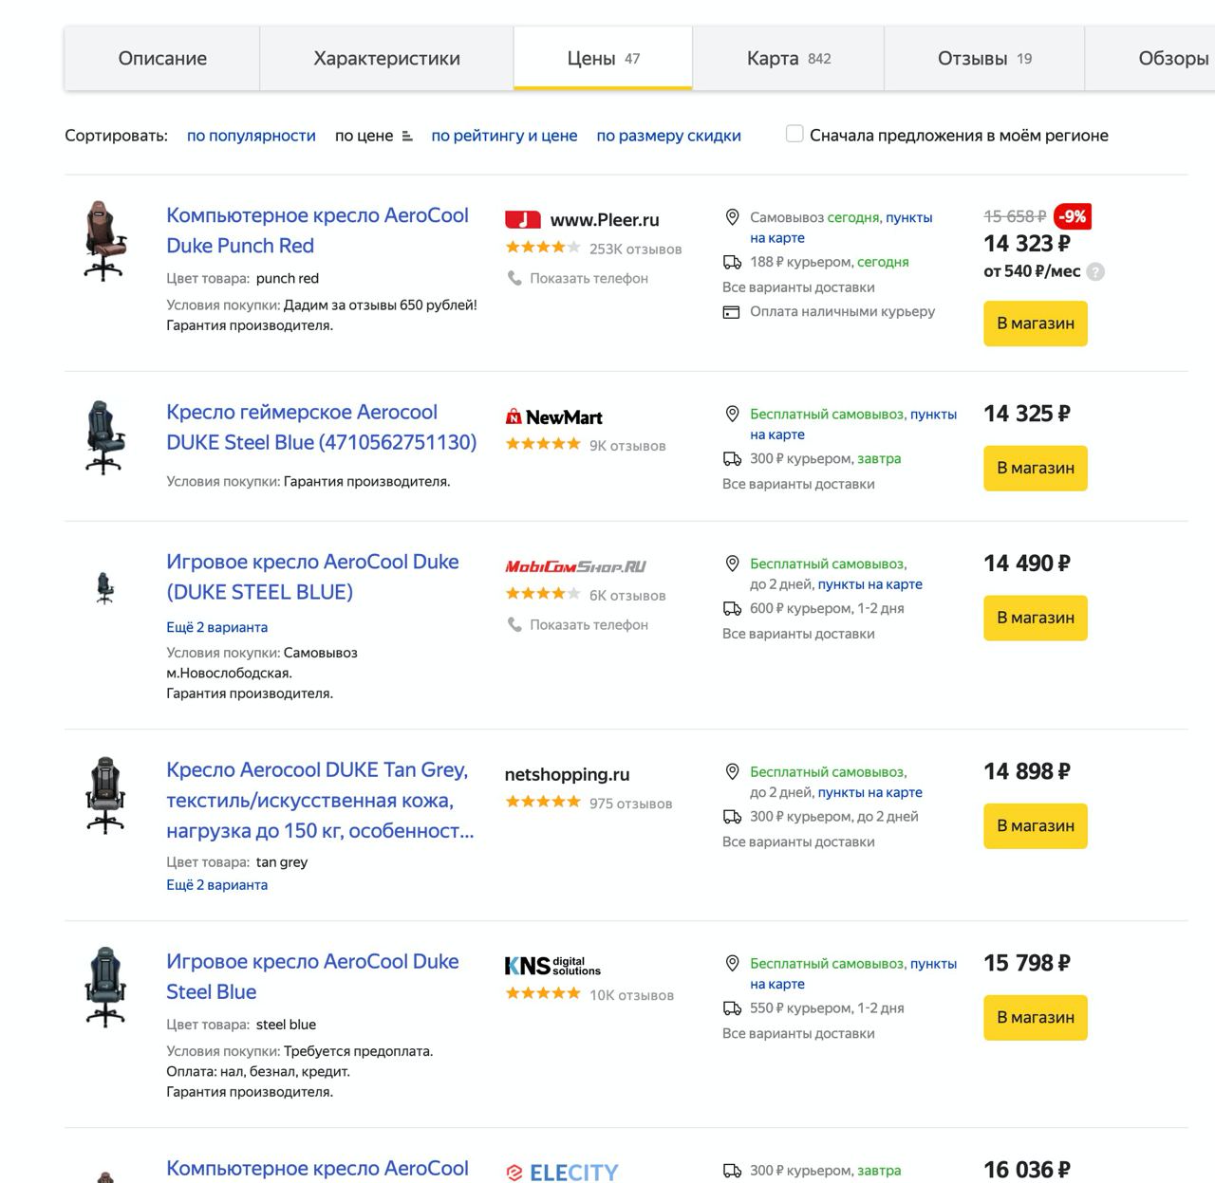Enable Сначала предложения в моём регионе checkbox

[794, 134]
